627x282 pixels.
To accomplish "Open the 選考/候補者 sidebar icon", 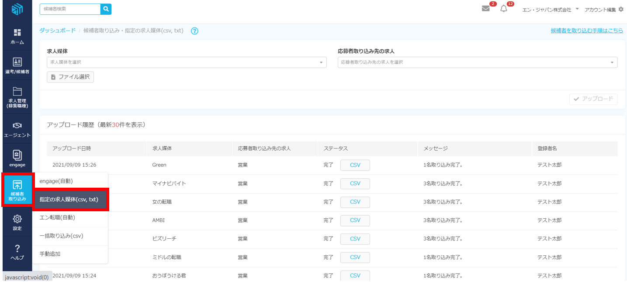I will pos(17,62).
